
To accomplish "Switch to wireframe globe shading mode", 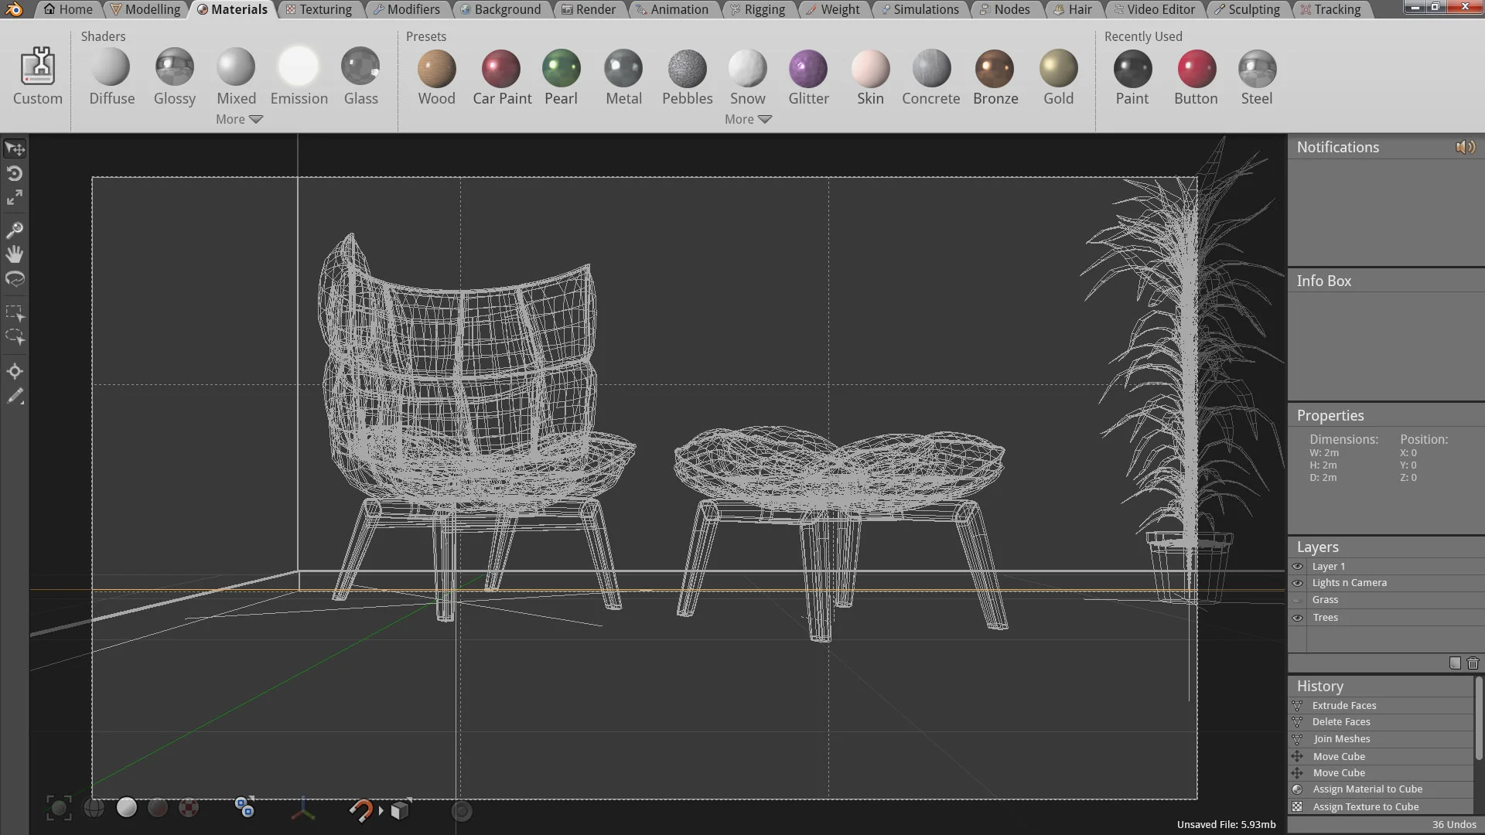I will point(94,808).
